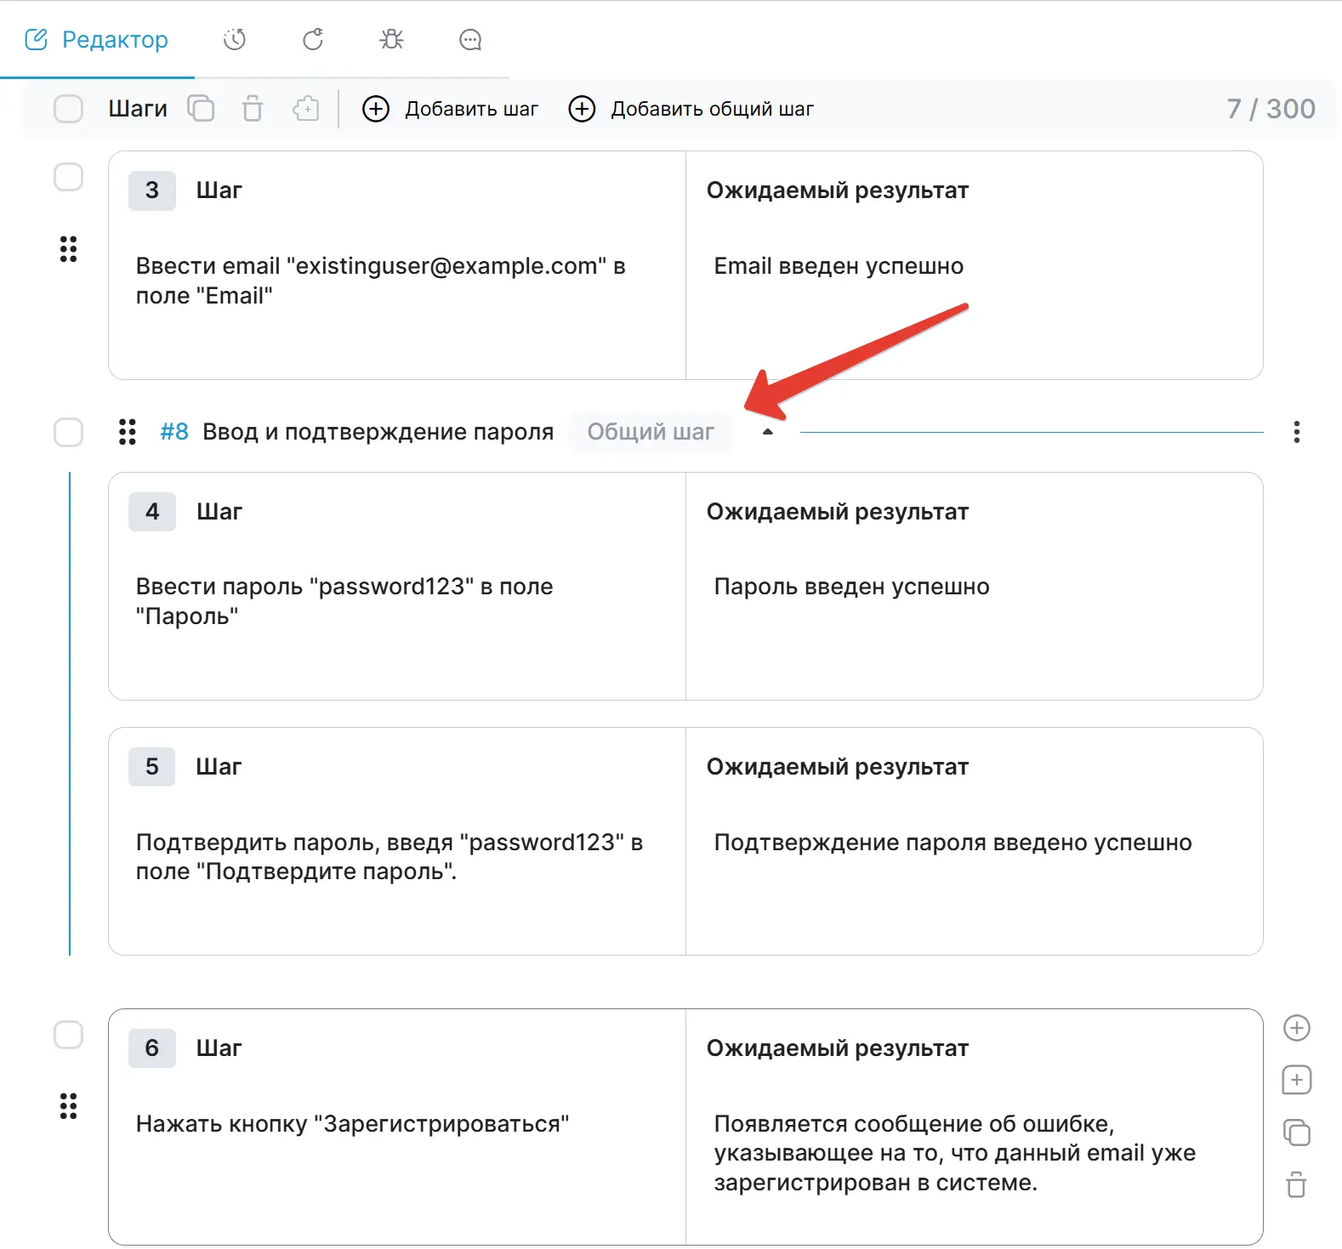Screen dimensions: 1342x1249
Task: Open shared step link #8
Action: tap(174, 432)
